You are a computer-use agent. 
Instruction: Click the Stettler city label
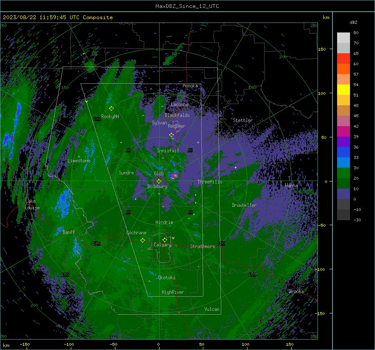[243, 120]
